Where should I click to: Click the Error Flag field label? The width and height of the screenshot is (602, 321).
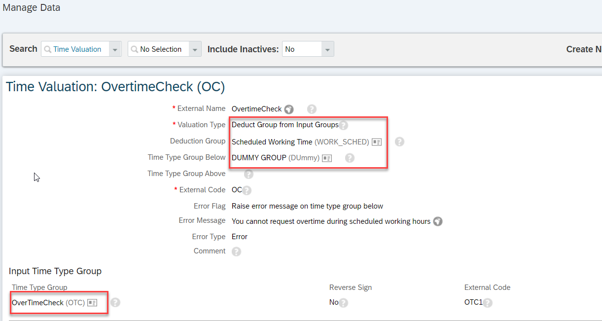click(x=210, y=206)
